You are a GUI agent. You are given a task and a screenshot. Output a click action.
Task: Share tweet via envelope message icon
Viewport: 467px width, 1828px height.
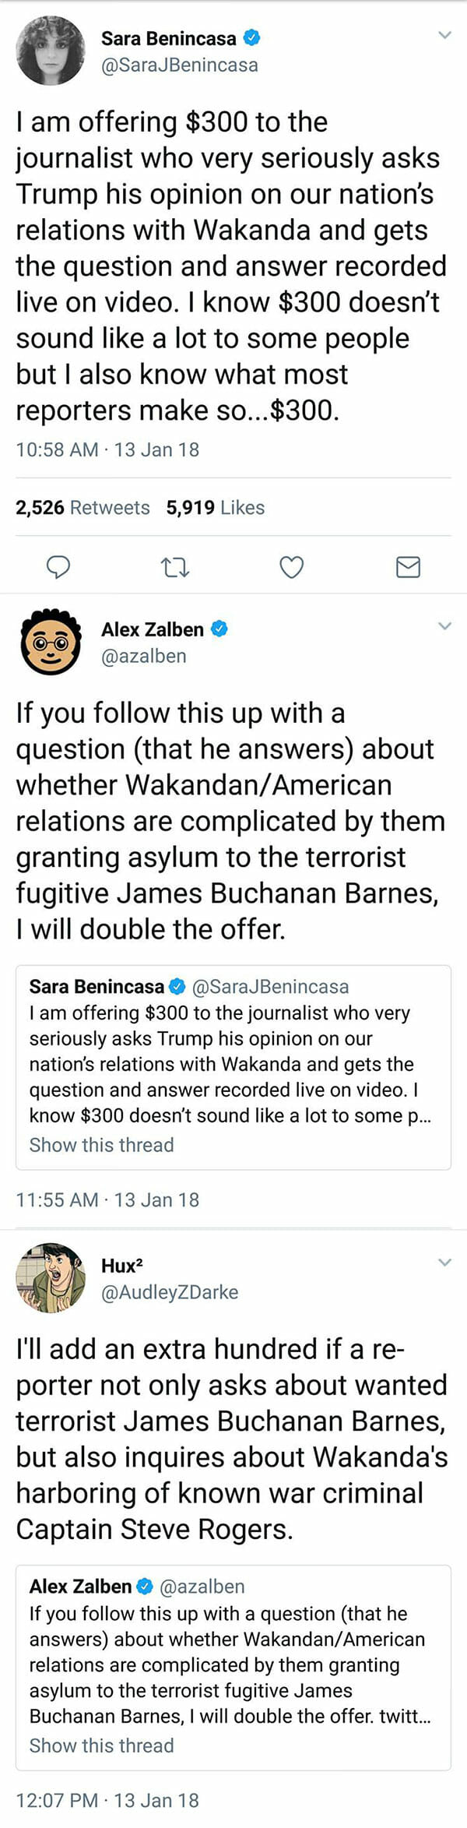(408, 567)
